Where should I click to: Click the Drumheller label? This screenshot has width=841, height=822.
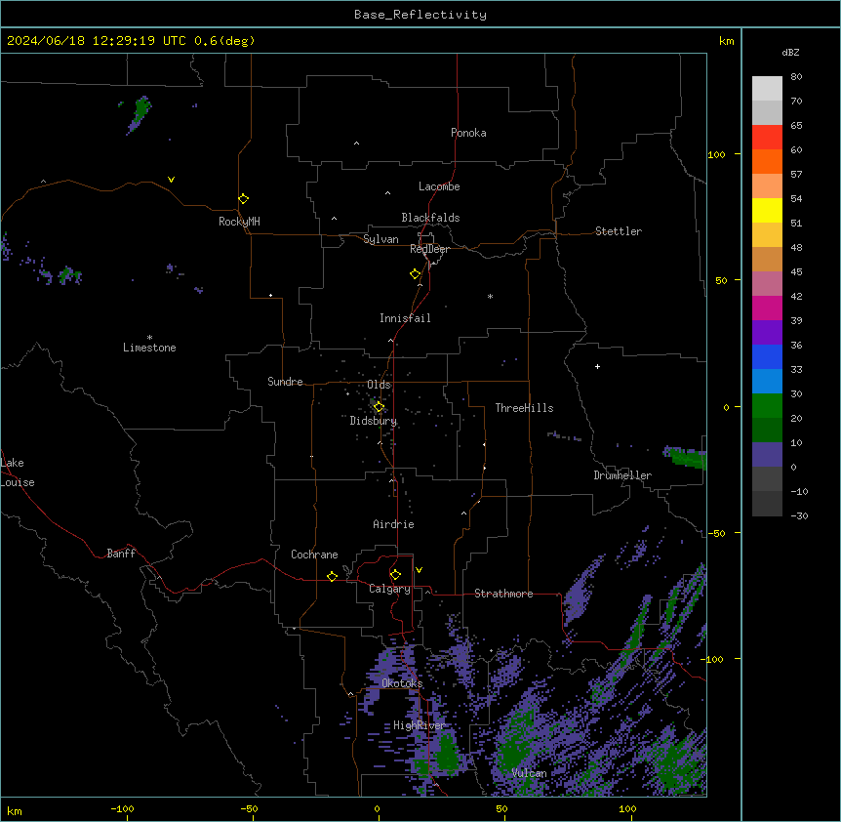point(622,475)
